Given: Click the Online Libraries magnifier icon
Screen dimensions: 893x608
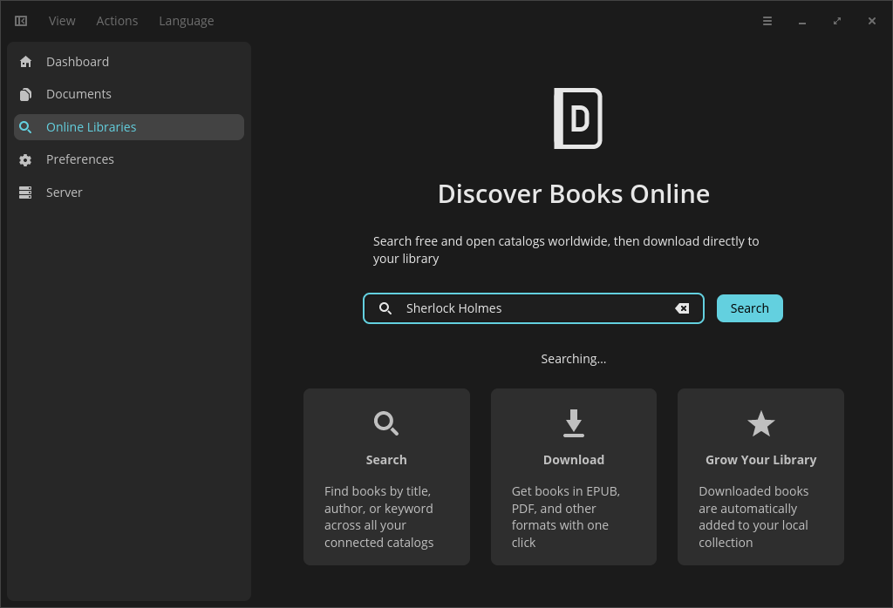Looking at the screenshot, I should 25,127.
